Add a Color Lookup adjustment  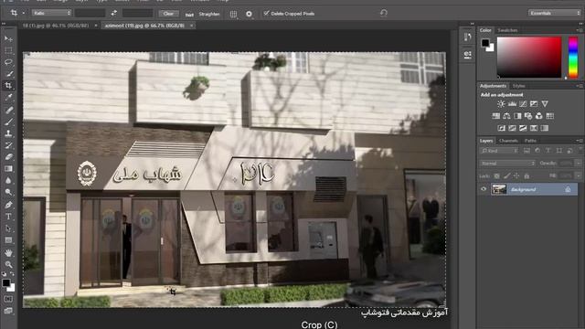[x=550, y=116]
